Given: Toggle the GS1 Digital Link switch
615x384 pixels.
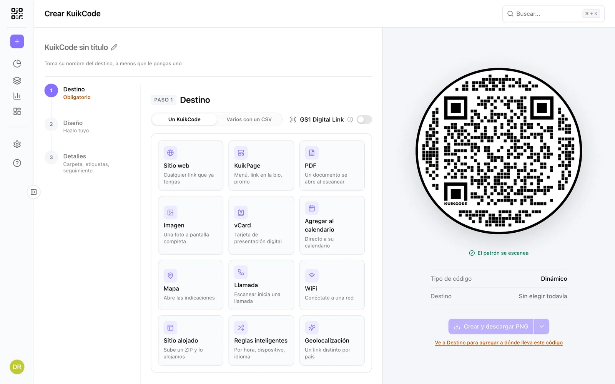Looking at the screenshot, I should point(364,119).
